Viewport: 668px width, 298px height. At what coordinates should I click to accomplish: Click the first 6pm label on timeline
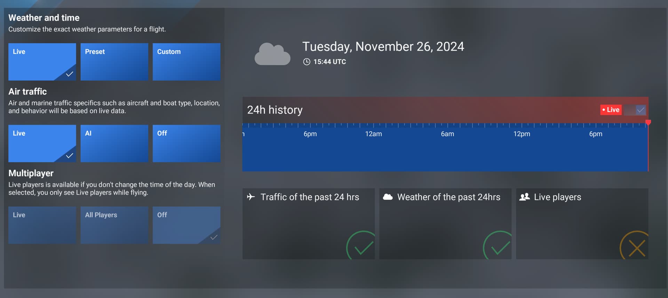pyautogui.click(x=310, y=134)
